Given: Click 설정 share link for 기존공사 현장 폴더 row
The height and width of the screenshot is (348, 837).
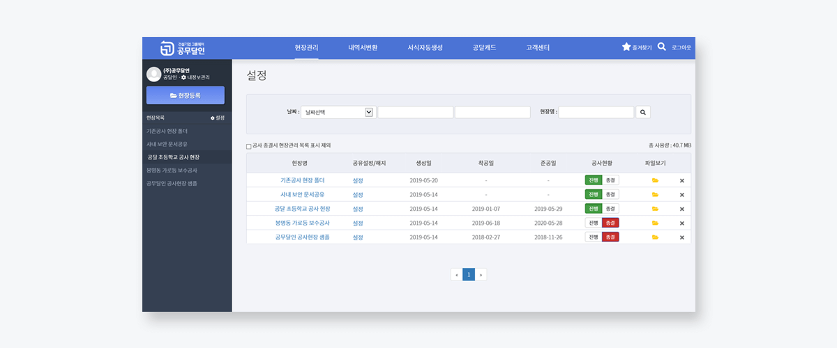Looking at the screenshot, I should (358, 180).
